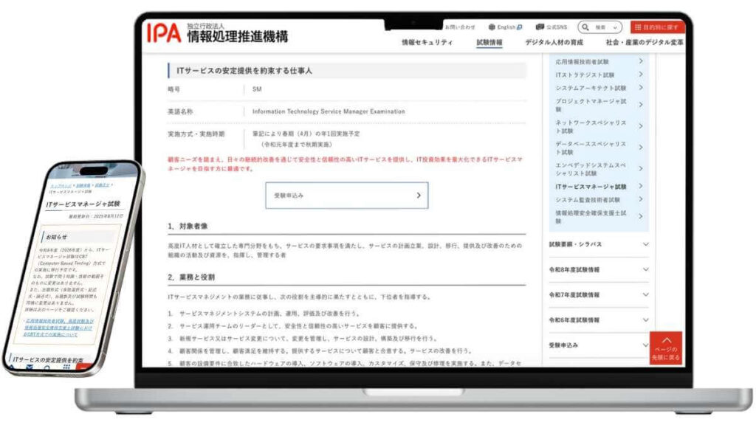Click the 受験申込み button in main content
The width and height of the screenshot is (756, 425).
click(346, 196)
